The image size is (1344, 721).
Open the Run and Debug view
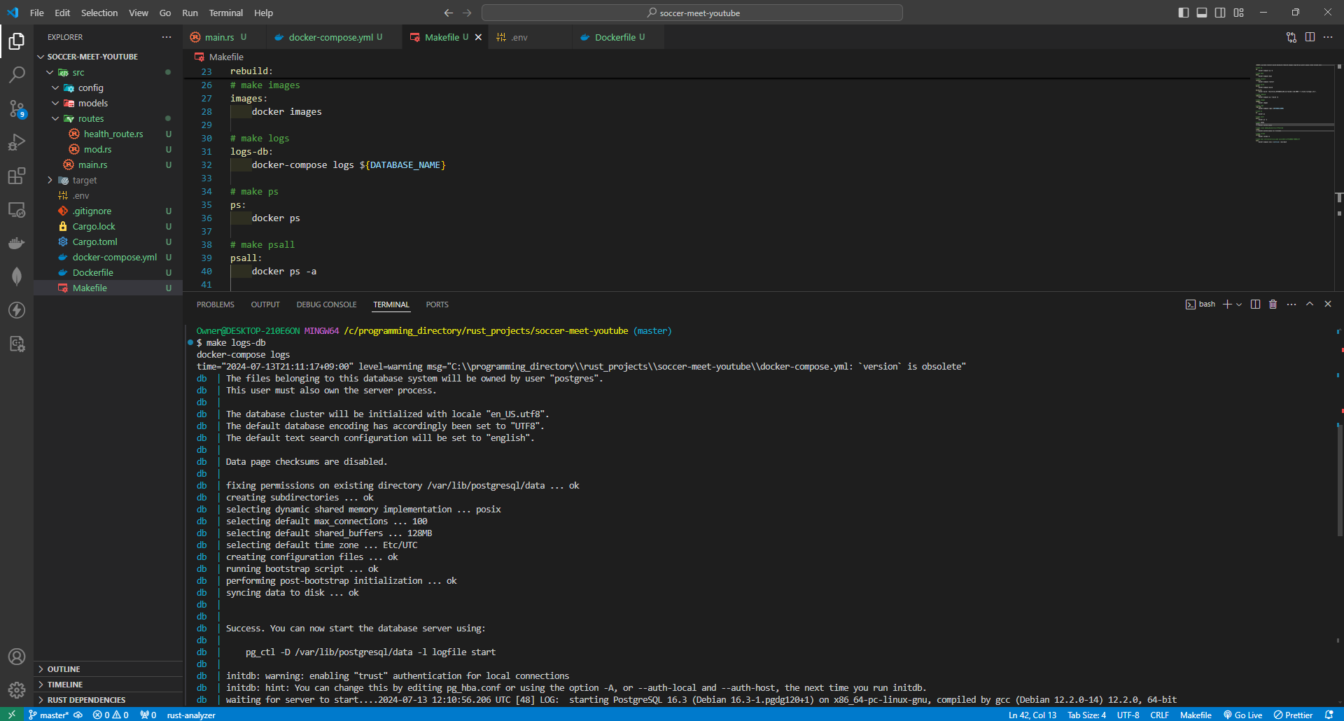[x=17, y=142]
